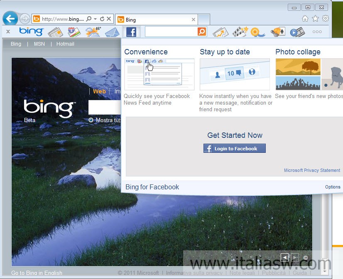Click the Weather icon showing 46°
The image size is (343, 279).
92,32
